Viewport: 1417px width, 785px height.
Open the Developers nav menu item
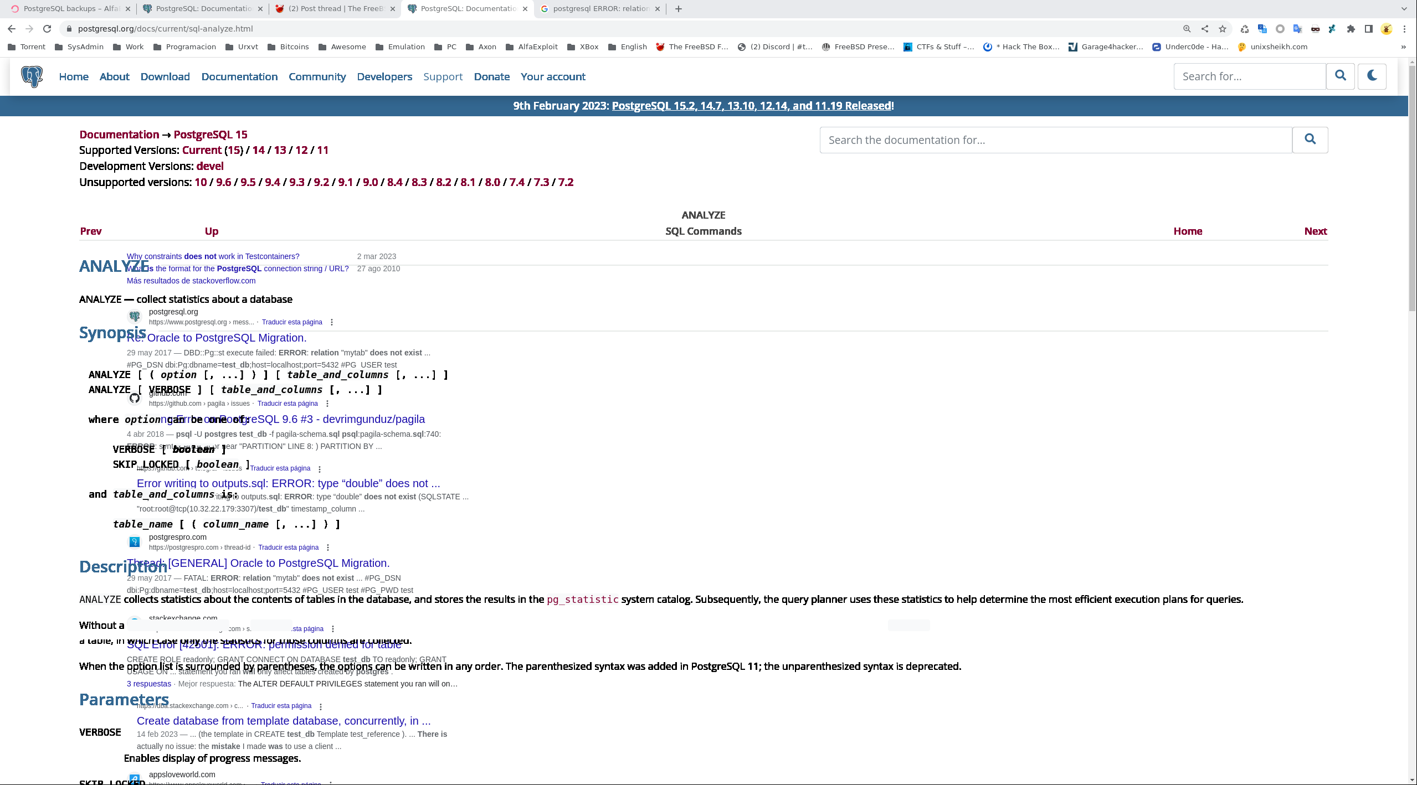pyautogui.click(x=384, y=76)
